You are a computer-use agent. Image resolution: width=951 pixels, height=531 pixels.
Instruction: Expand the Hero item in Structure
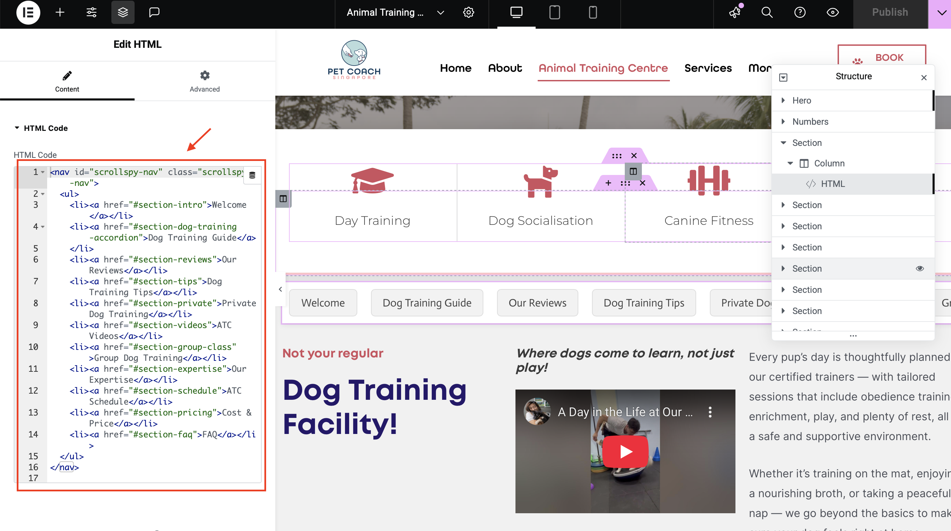click(783, 100)
